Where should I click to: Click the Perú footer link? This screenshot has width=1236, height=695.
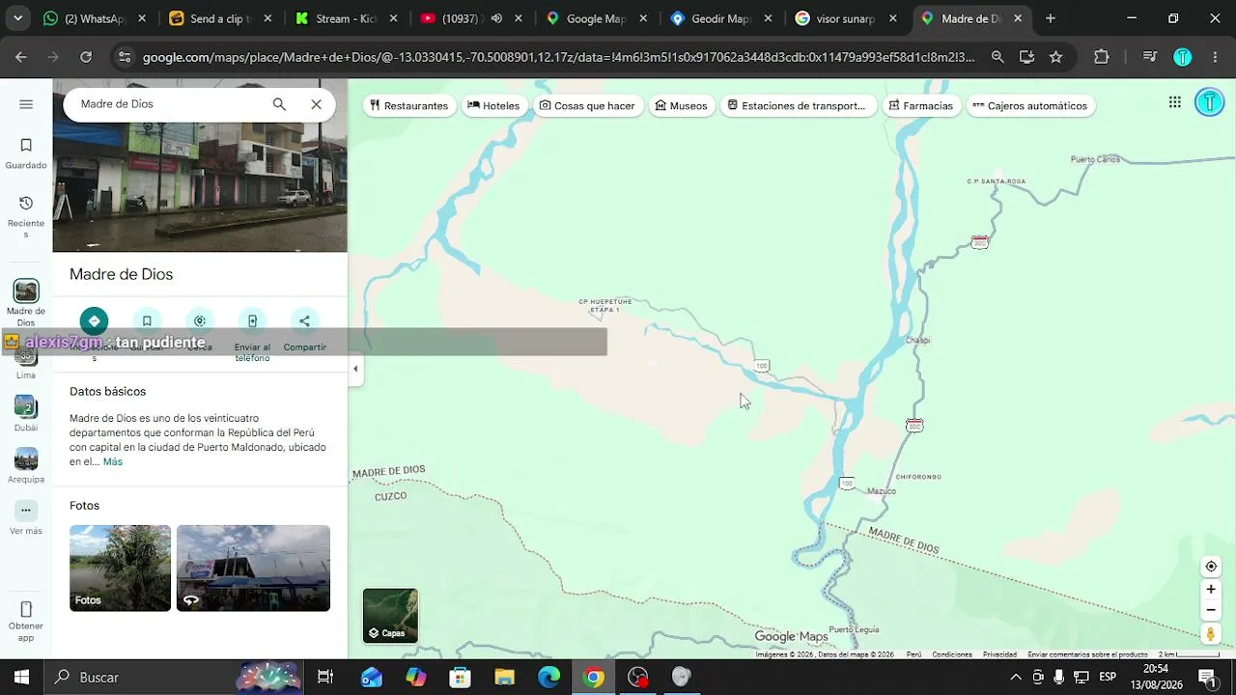(913, 654)
